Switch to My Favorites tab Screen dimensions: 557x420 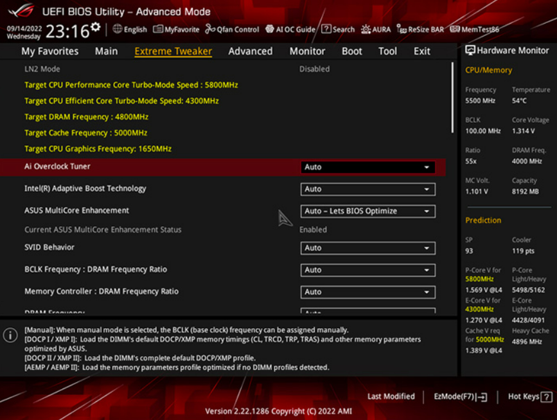[49, 51]
